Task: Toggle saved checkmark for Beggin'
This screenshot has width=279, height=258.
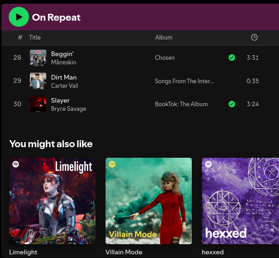Action: (x=232, y=57)
